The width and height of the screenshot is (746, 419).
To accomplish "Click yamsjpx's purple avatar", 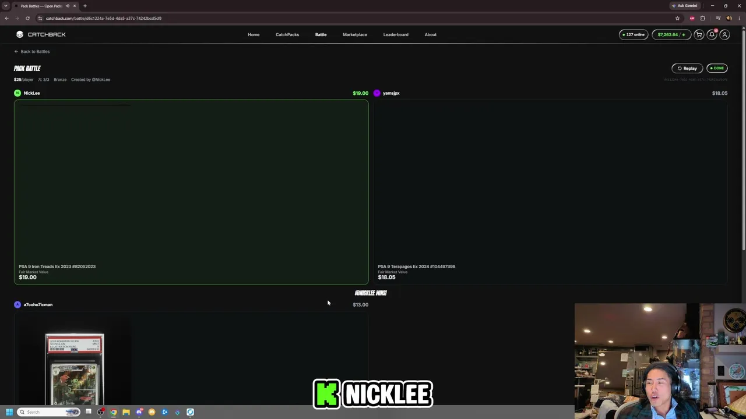I will tap(376, 93).
